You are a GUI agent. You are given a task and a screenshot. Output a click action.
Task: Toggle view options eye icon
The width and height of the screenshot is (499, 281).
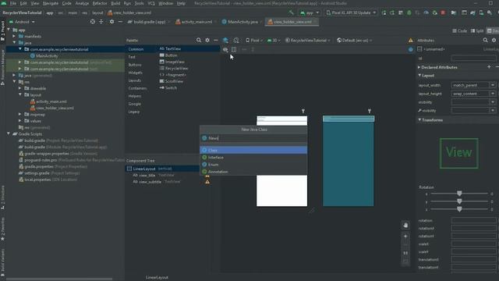click(225, 50)
